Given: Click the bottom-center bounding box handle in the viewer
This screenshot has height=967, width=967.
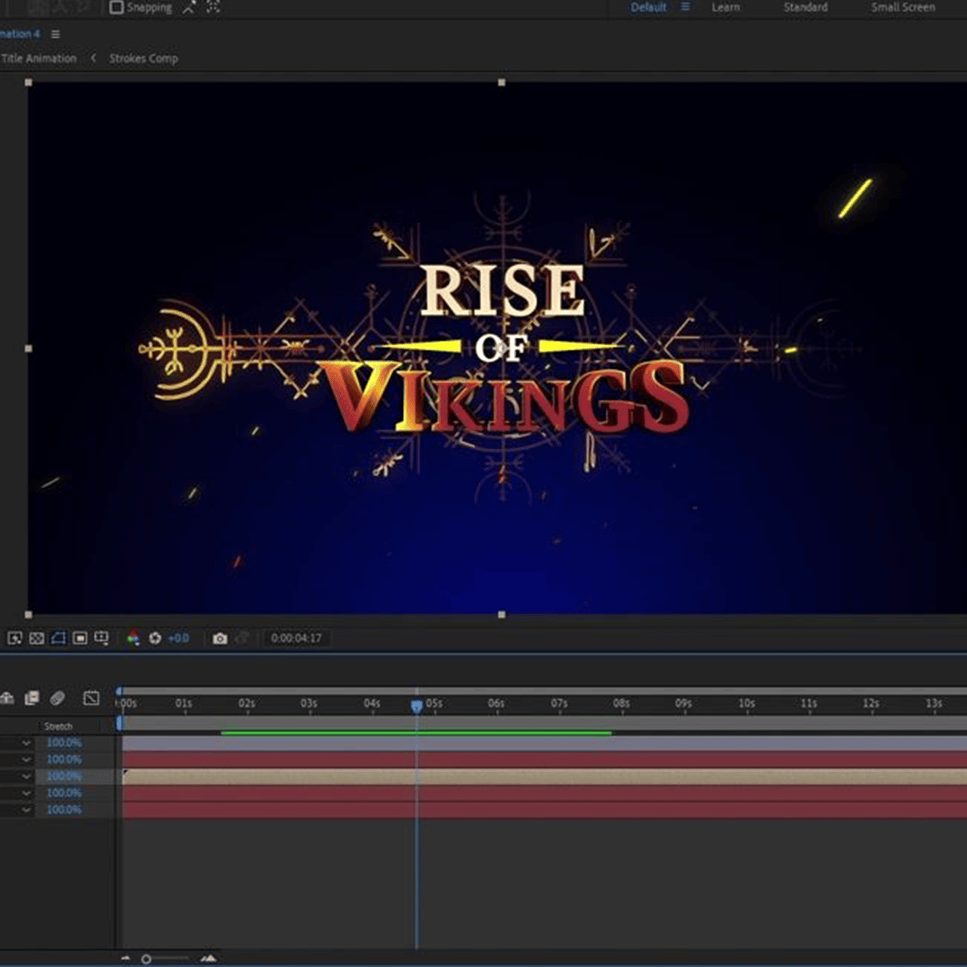Looking at the screenshot, I should click(x=502, y=615).
